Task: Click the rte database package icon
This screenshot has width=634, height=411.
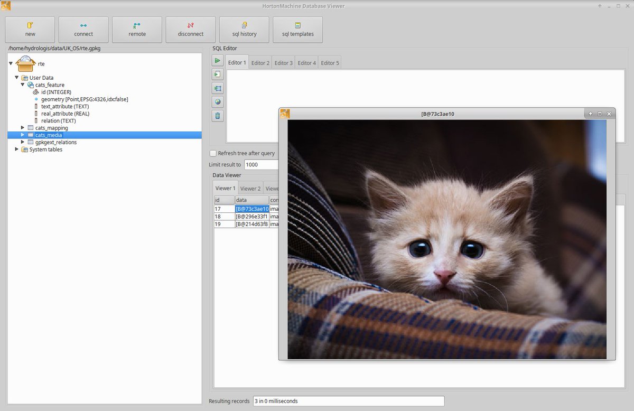Action: (25, 63)
